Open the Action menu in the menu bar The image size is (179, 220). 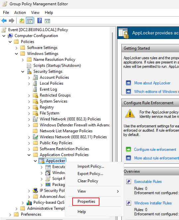pyautogui.click(x=20, y=13)
